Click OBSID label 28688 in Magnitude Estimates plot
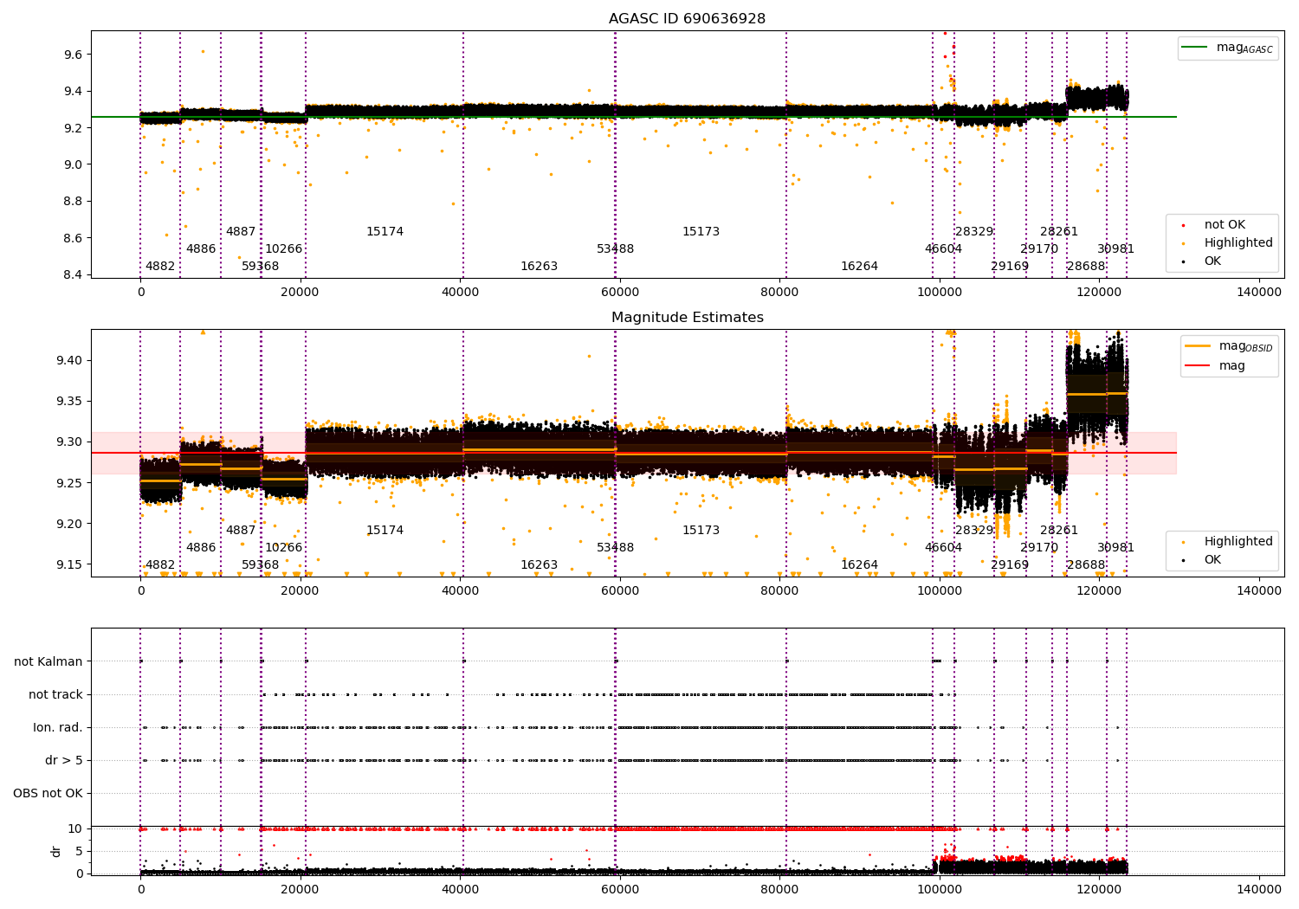The height and width of the screenshot is (909, 1299). (x=1086, y=564)
